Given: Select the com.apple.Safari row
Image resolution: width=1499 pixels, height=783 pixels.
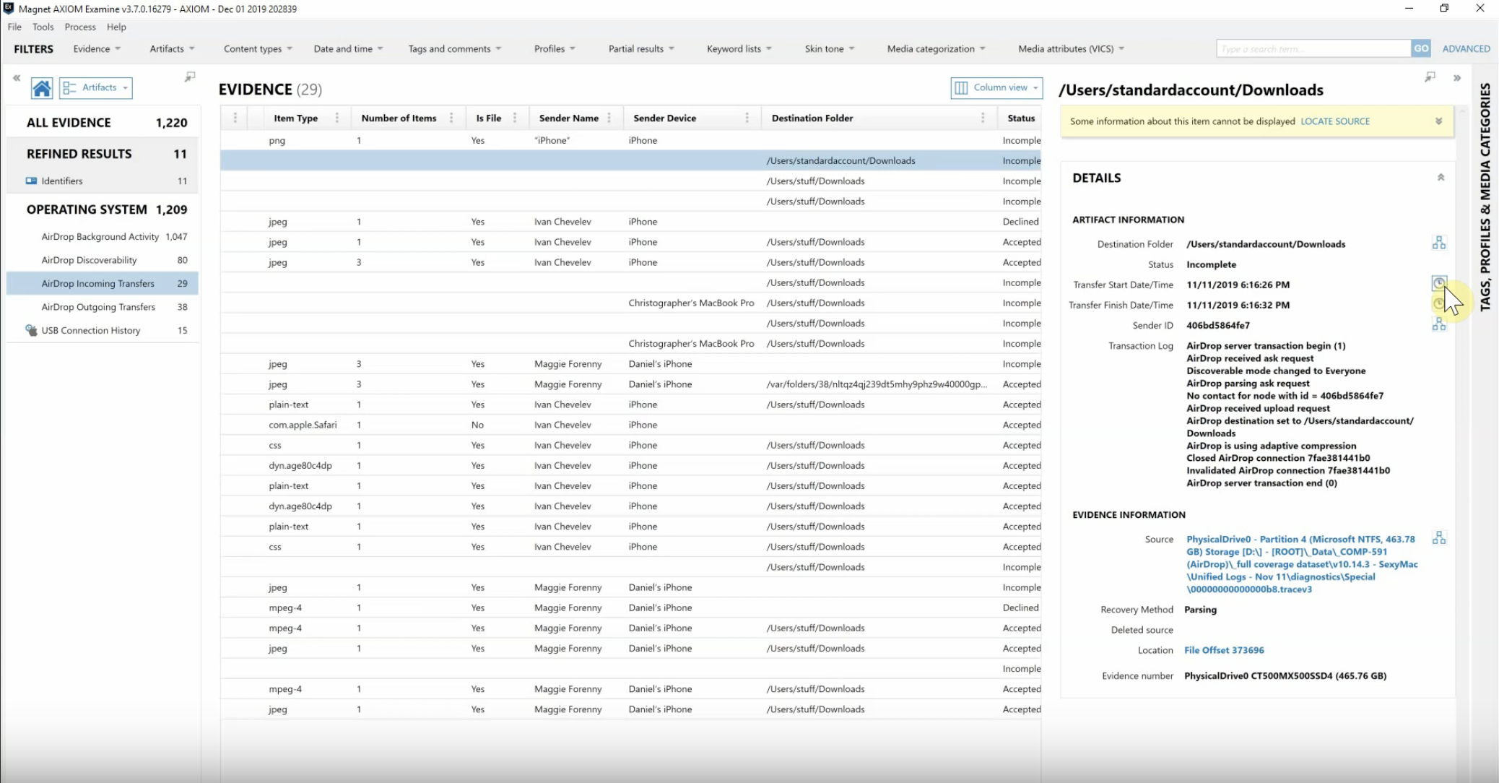Looking at the screenshot, I should coord(630,425).
